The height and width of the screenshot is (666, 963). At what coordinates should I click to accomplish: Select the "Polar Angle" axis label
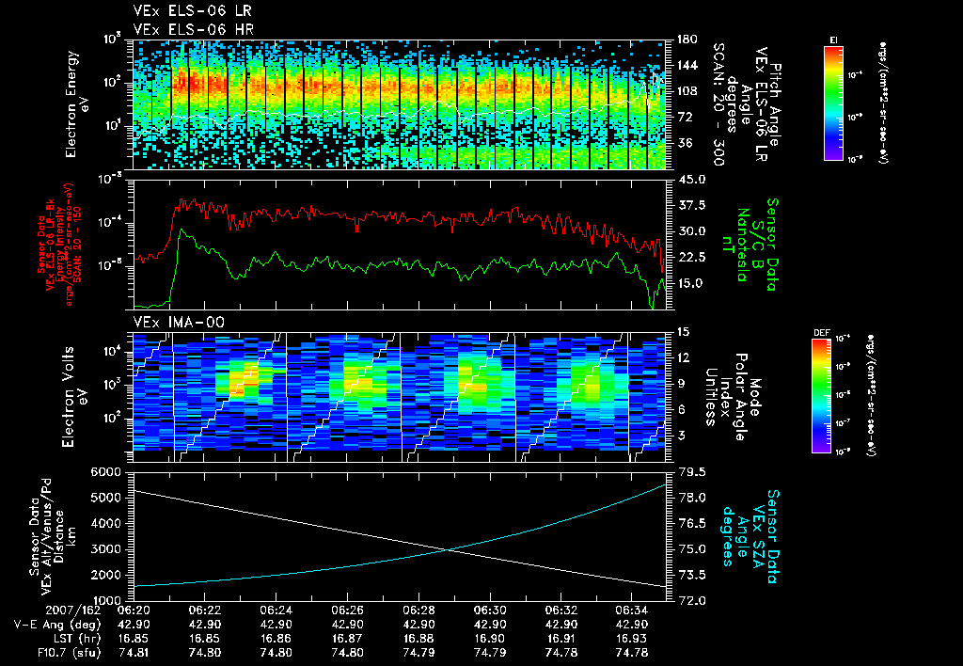pyautogui.click(x=741, y=397)
